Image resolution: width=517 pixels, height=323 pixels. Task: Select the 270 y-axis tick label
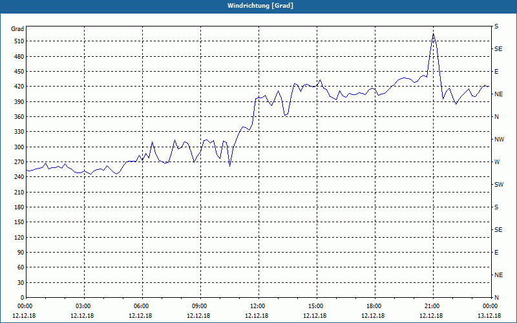point(19,162)
